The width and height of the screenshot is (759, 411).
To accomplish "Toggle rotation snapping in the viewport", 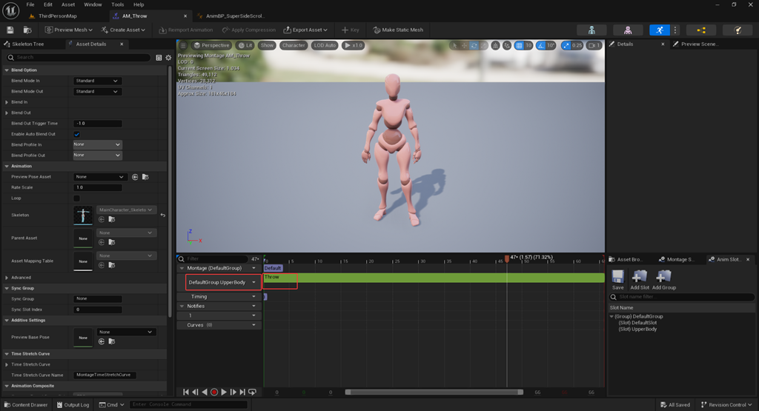I will click(x=540, y=45).
